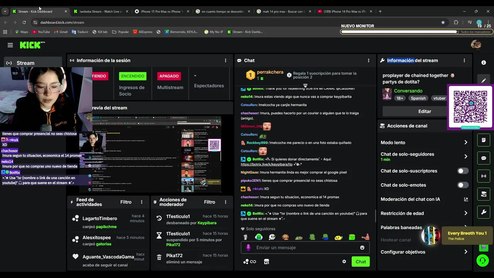This screenshot has height=278, width=494.
Task: Select Stream in the left sidebar
Action: coord(33,63)
